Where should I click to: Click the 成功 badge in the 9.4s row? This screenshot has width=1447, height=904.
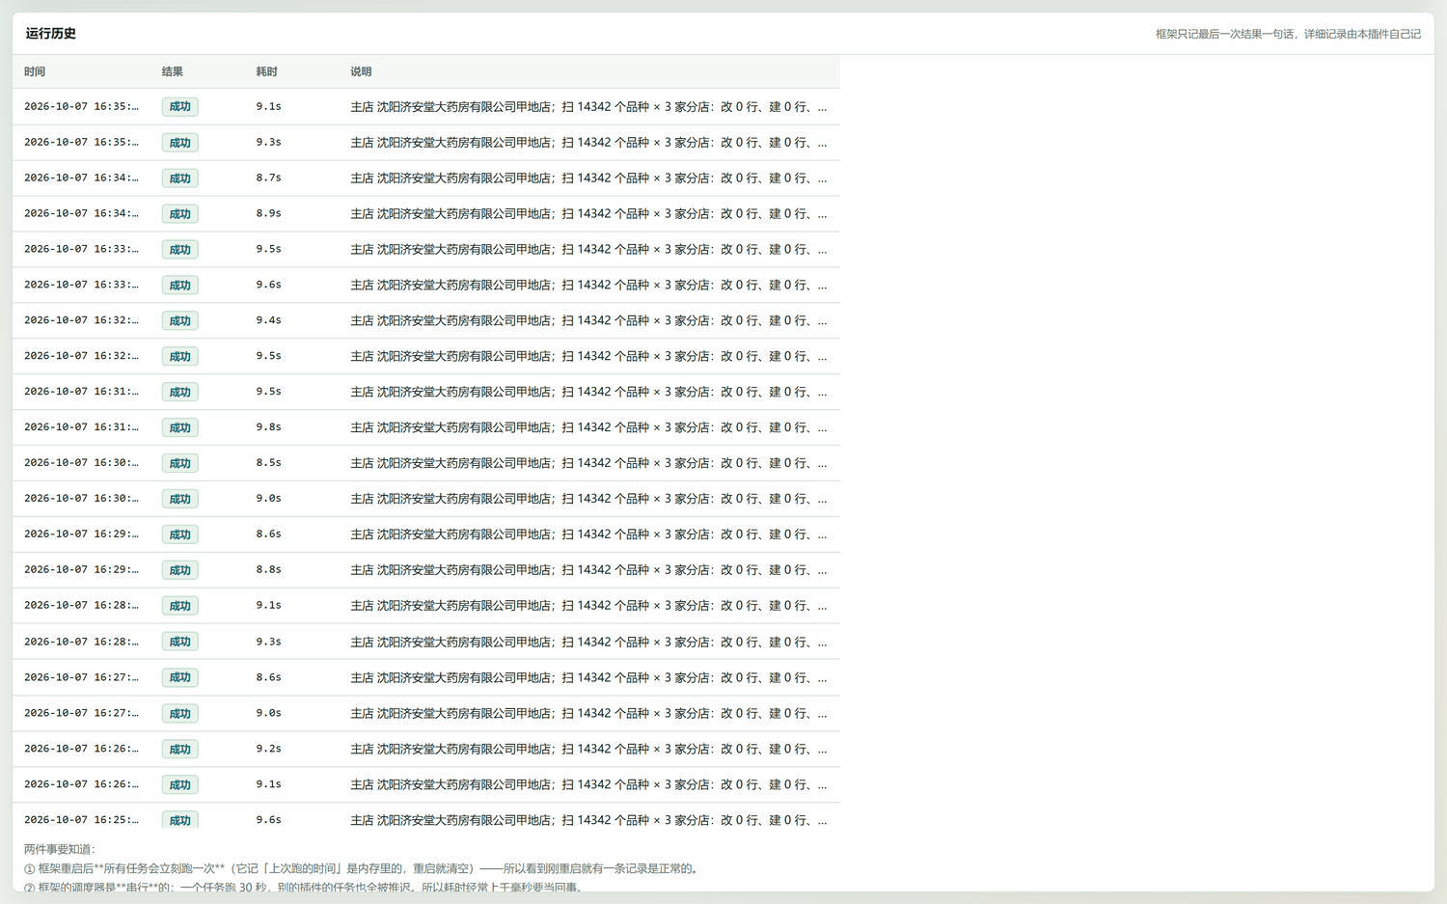(180, 320)
